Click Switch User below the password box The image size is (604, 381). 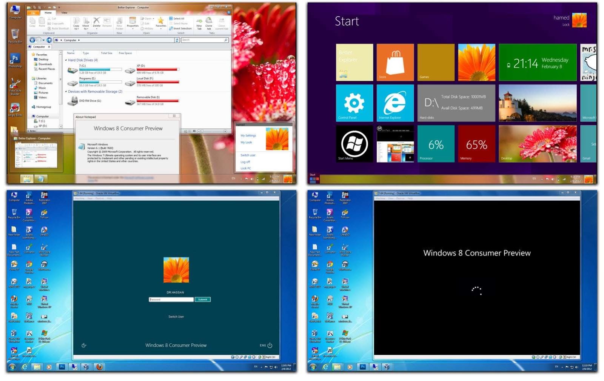tap(176, 316)
